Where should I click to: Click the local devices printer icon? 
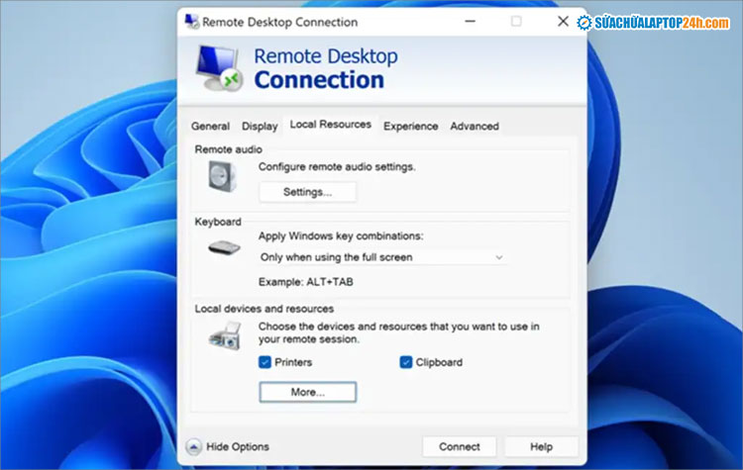pos(226,335)
